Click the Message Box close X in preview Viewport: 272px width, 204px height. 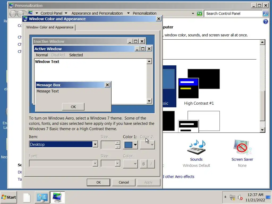click(x=107, y=85)
